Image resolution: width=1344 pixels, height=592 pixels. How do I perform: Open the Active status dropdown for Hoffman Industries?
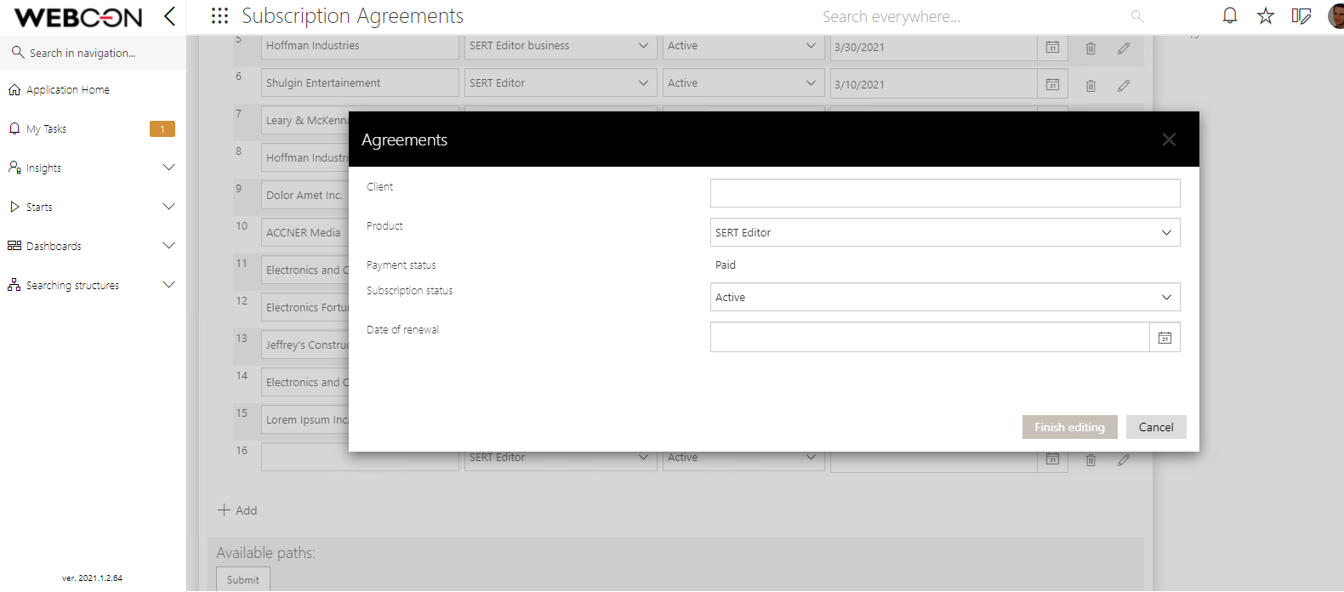click(x=743, y=46)
